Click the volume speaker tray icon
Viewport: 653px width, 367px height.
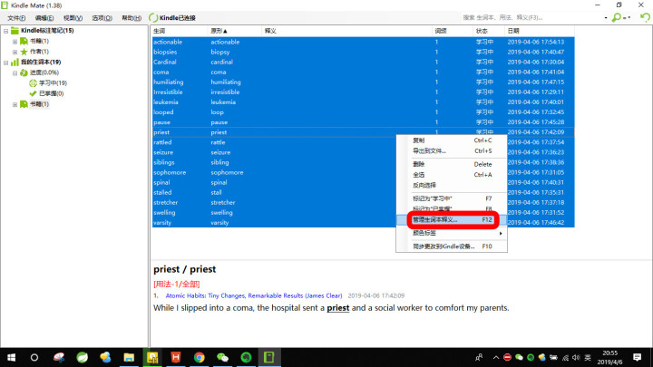tap(576, 357)
